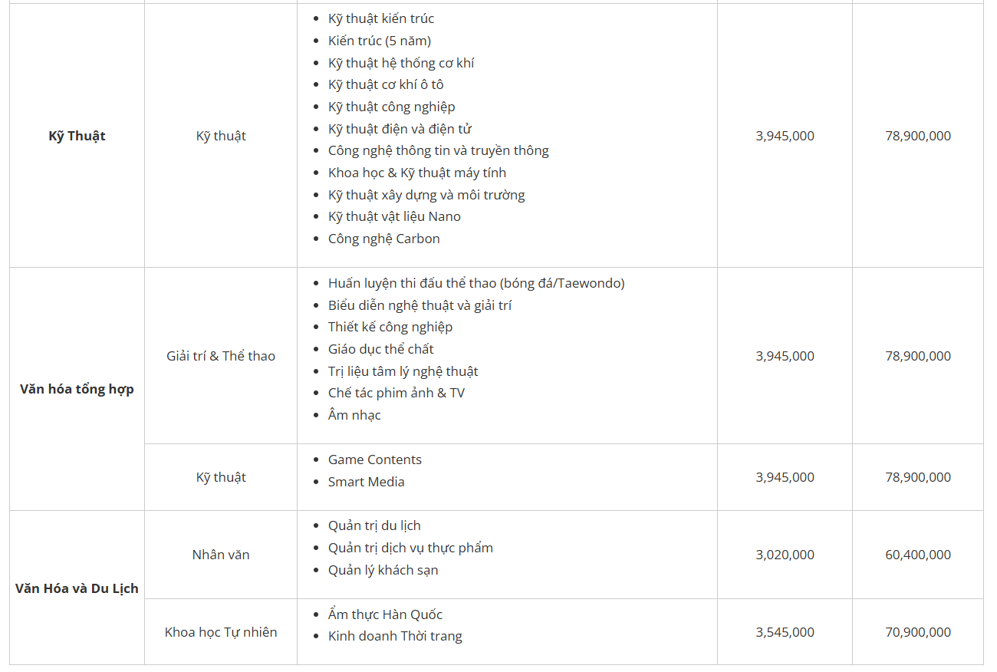Click the Công nghệ Carbon entry

(384, 239)
